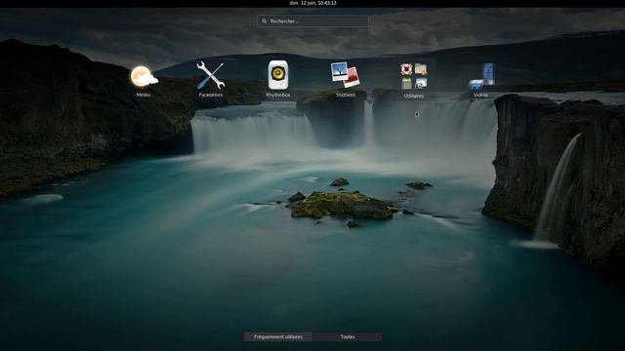This screenshot has height=351, width=625.
Task: Click the magnifier icon in the search box
Action: (264, 21)
